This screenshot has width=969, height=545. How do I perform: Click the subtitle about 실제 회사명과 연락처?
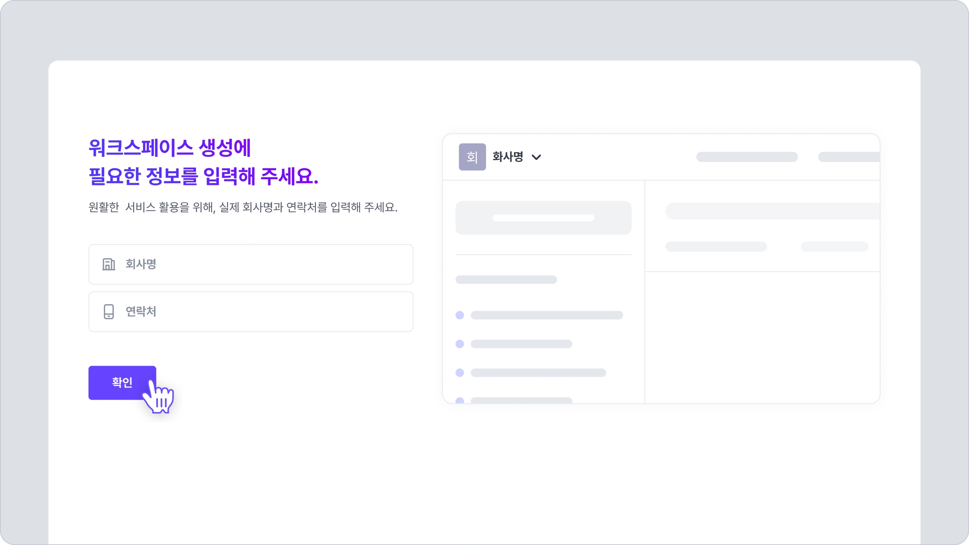coord(243,207)
